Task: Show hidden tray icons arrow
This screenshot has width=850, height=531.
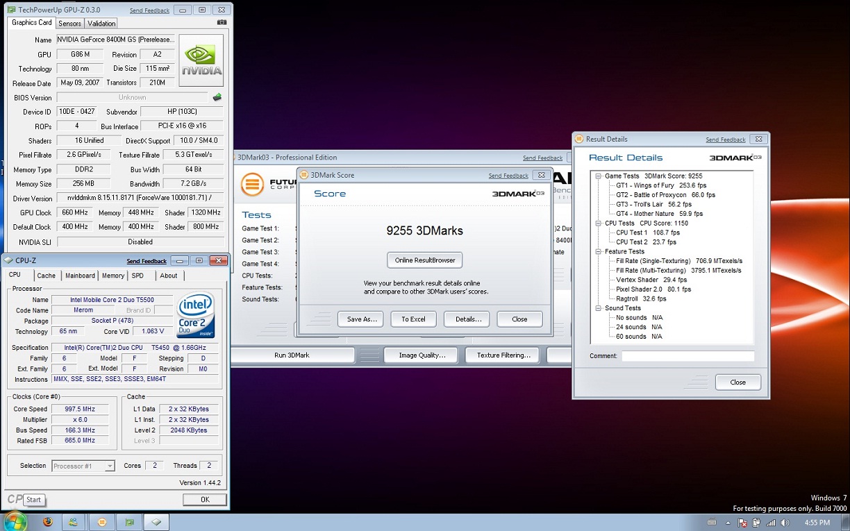Action: [728, 523]
